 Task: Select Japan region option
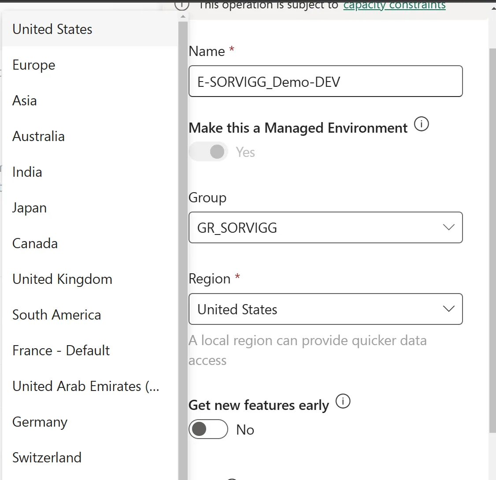click(90, 208)
